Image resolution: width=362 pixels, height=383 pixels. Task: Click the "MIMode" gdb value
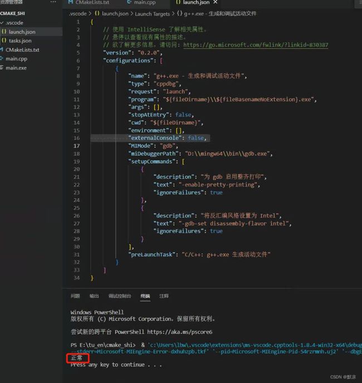168,146
